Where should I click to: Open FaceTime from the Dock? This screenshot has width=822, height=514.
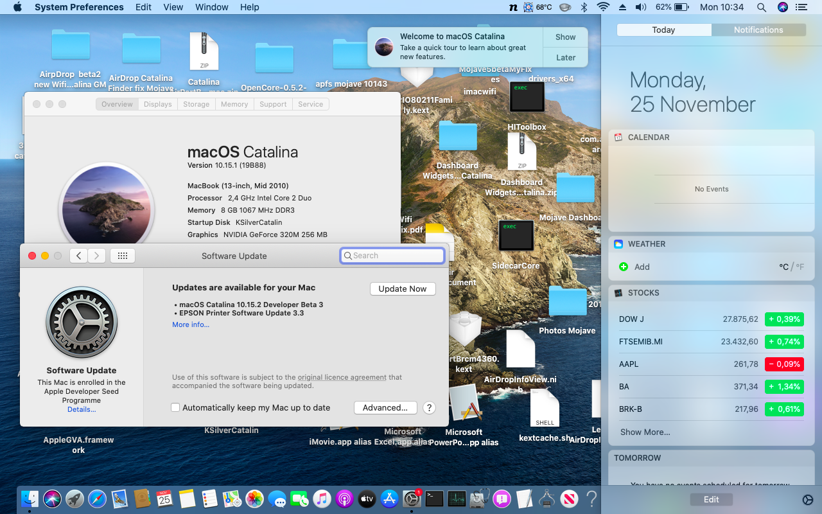(x=299, y=499)
